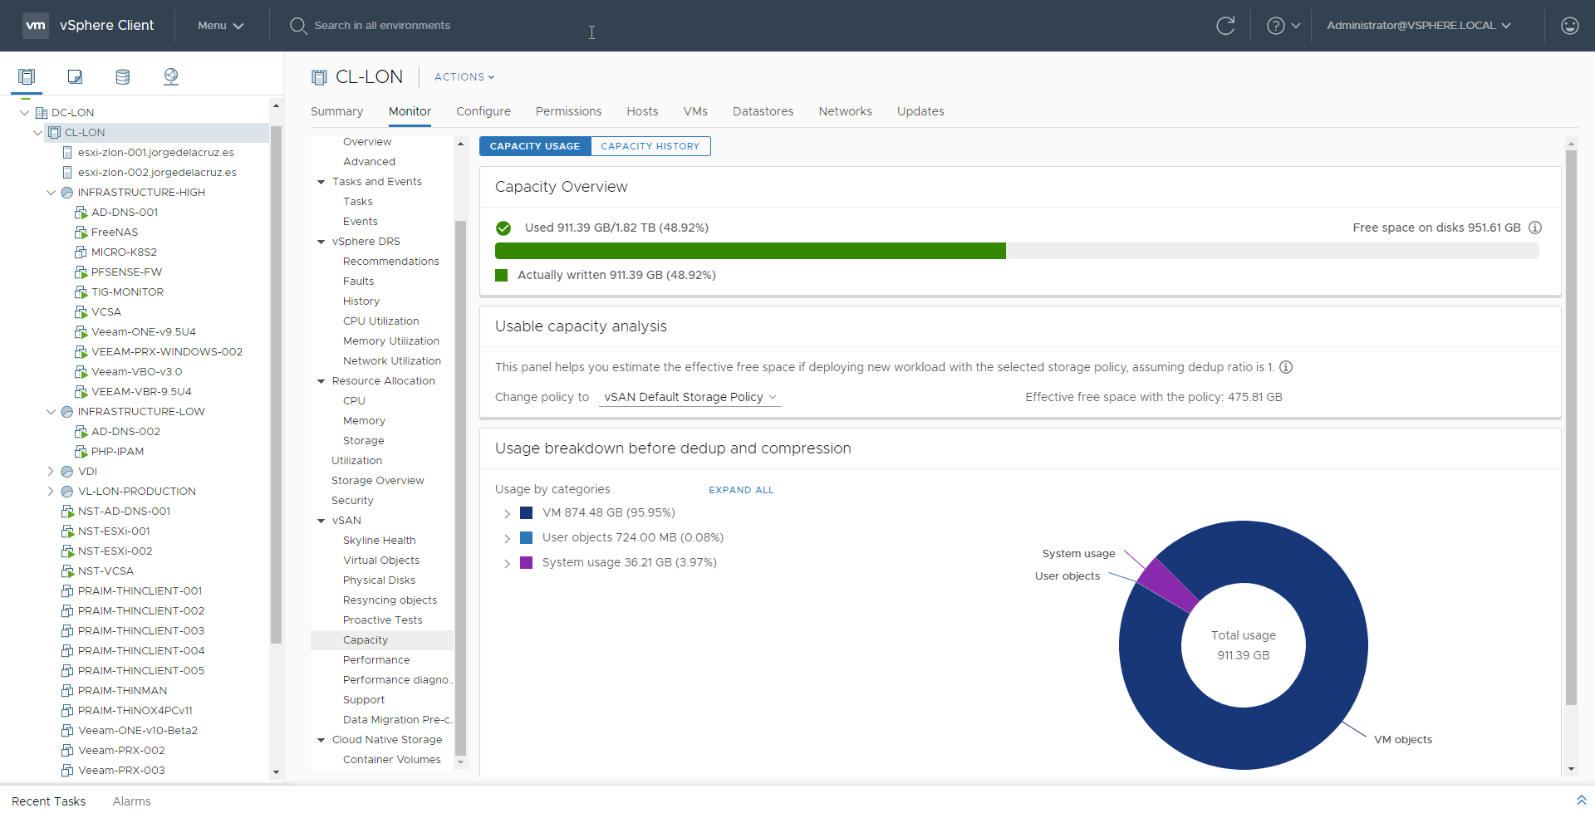
Task: Open vSAN Default Storage Policy dropdown
Action: pyautogui.click(x=690, y=397)
